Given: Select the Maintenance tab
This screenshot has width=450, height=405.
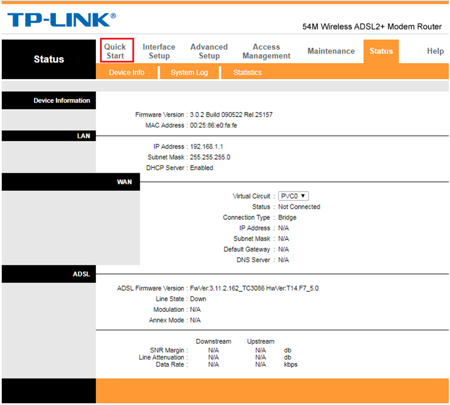Looking at the screenshot, I should [x=331, y=51].
